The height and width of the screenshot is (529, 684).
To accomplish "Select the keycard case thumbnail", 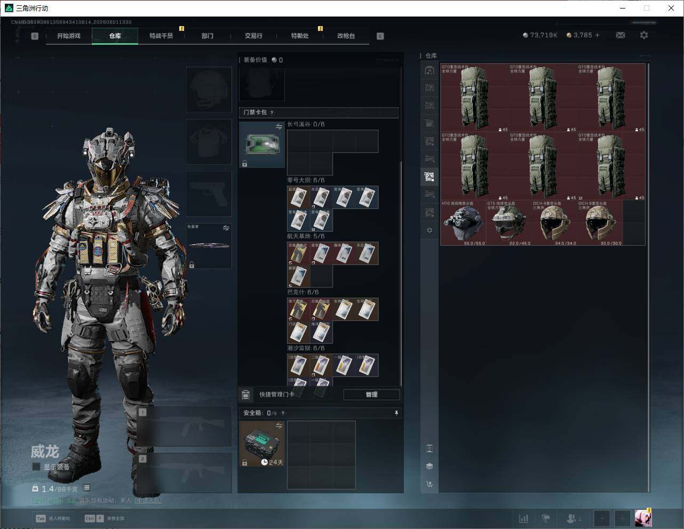I will click(x=262, y=145).
